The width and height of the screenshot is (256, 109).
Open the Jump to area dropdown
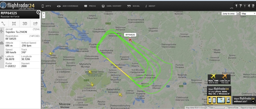click(230, 14)
